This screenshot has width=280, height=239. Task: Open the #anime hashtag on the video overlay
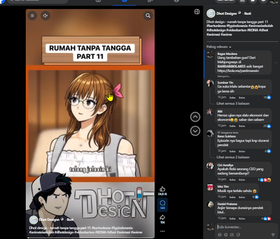[137, 232]
